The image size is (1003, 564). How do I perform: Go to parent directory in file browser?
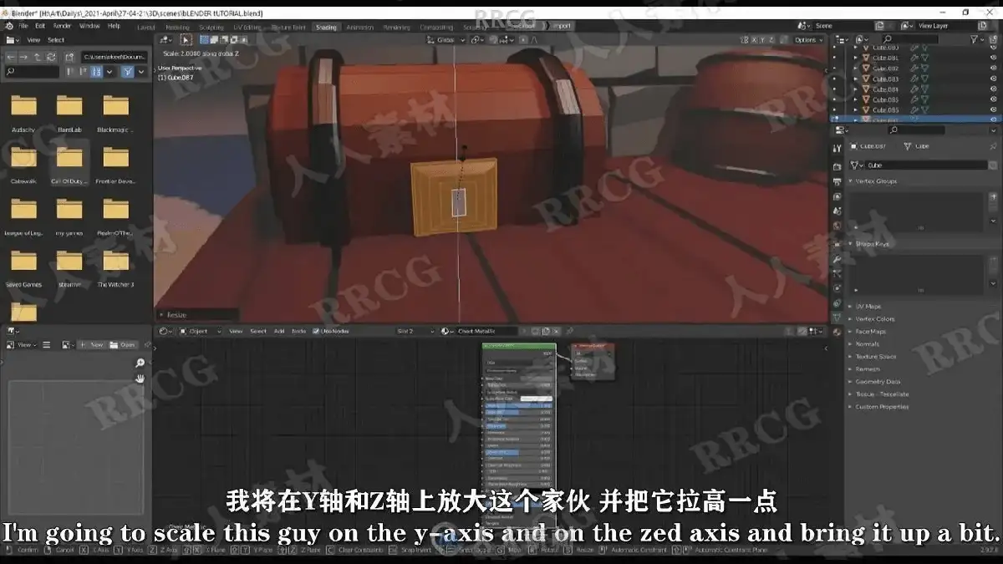click(x=37, y=56)
